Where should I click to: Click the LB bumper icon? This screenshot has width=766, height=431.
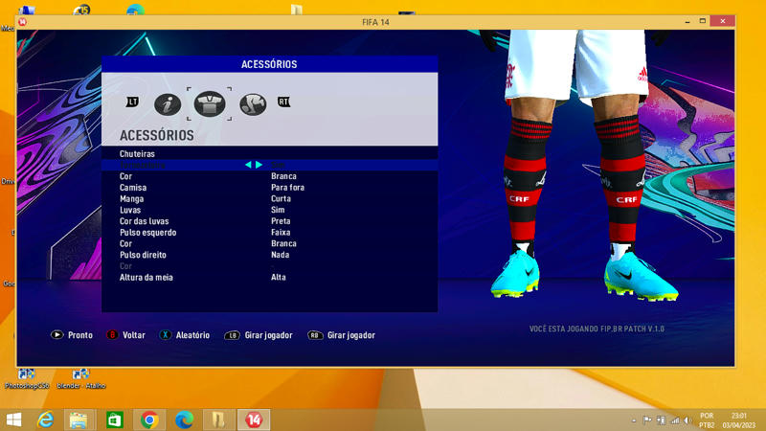pos(232,335)
